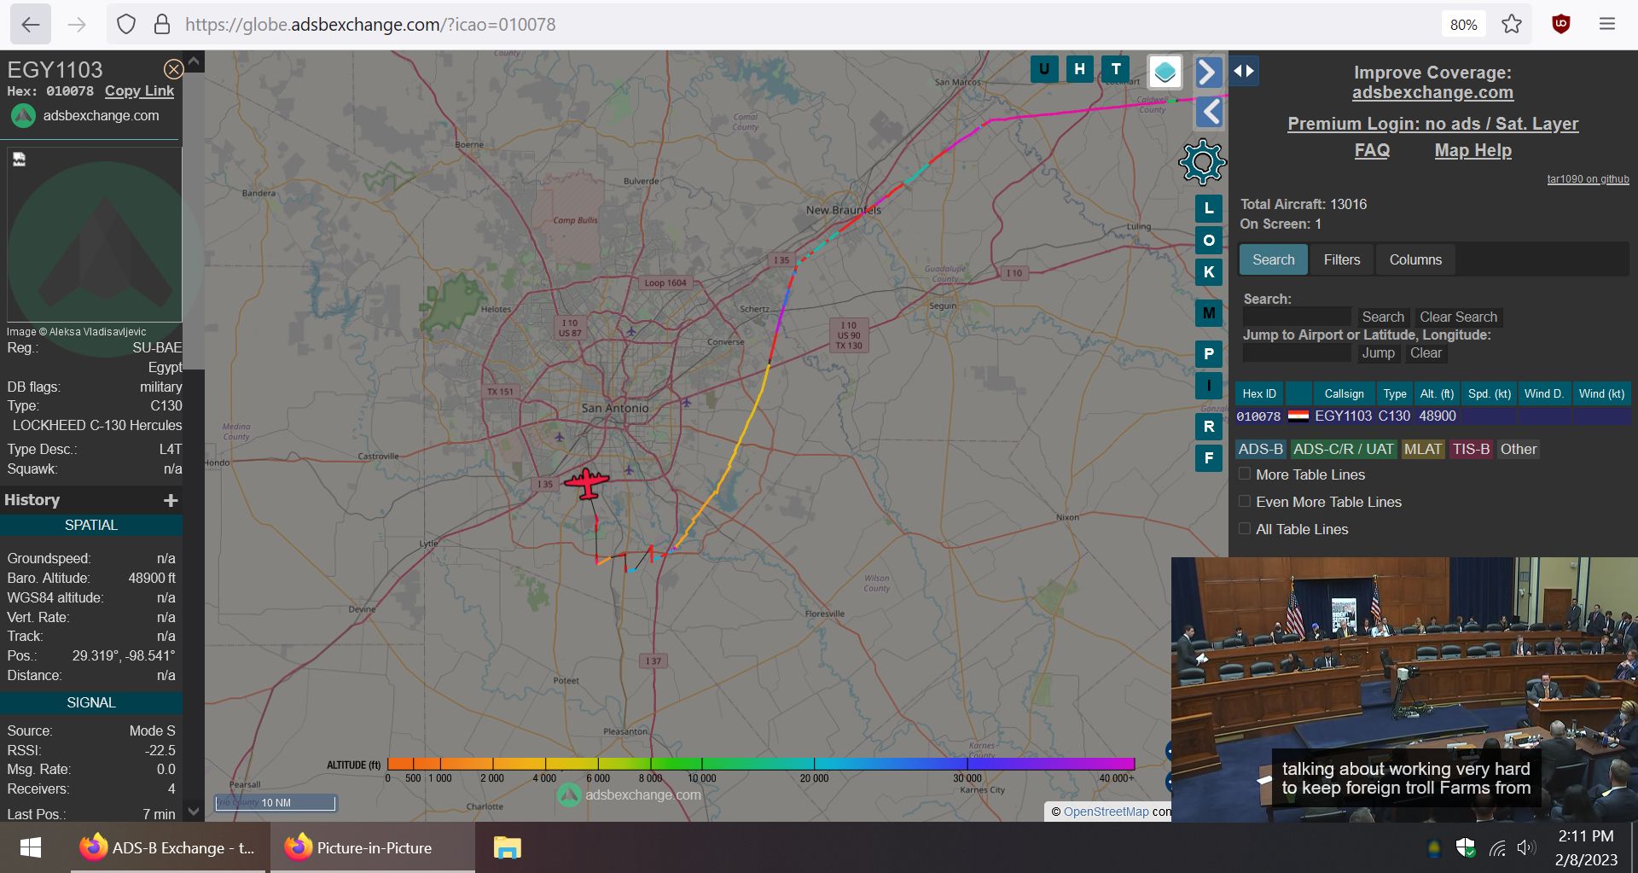This screenshot has width=1638, height=873.
Task: Switch to the Filters tab
Action: click(x=1342, y=259)
